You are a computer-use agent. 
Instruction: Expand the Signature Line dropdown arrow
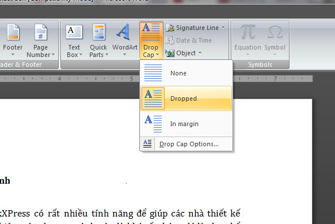tap(223, 28)
